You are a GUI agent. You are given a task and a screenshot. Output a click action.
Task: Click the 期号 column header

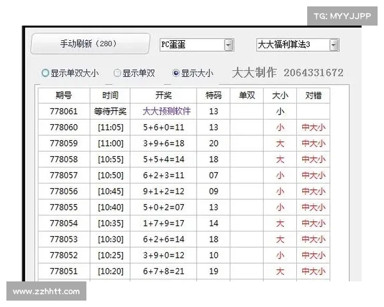point(64,95)
